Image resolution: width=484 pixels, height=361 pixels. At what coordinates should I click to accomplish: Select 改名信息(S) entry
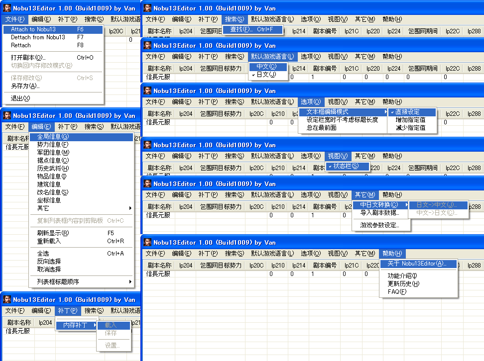(x=82, y=192)
